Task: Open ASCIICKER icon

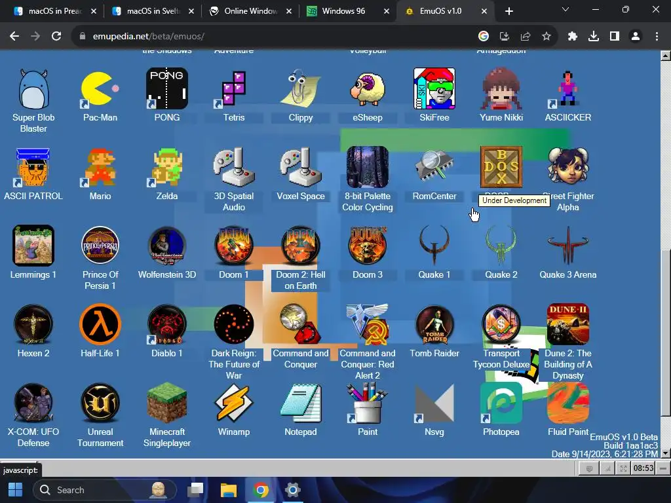Action: 568,88
